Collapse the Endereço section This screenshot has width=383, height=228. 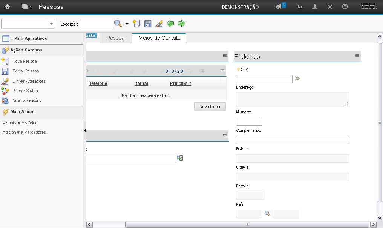(x=357, y=56)
